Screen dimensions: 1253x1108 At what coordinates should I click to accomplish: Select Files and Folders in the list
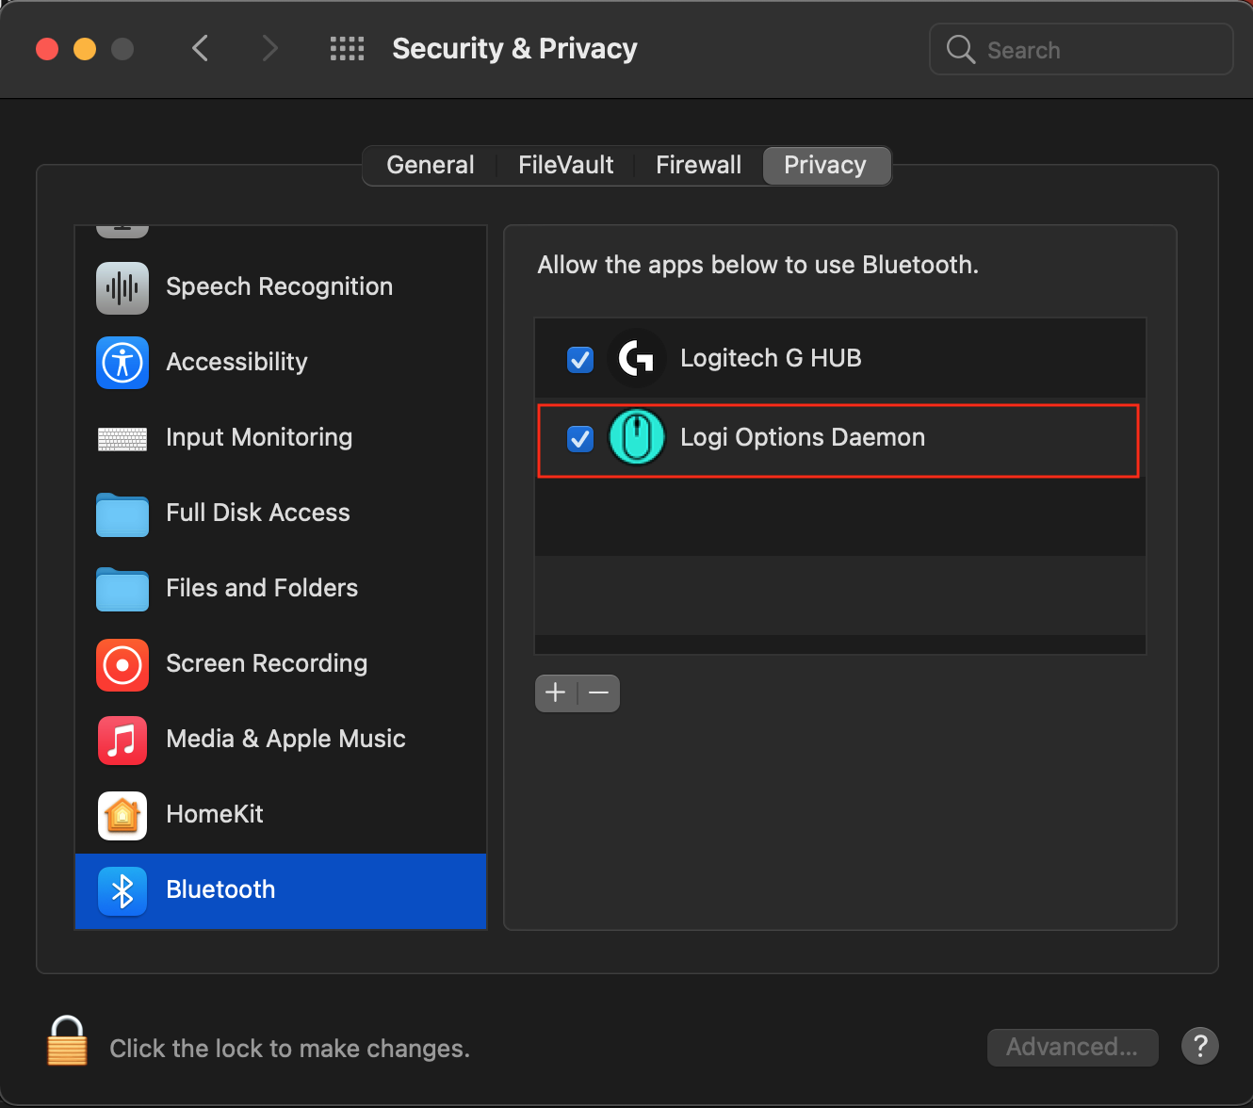262,589
